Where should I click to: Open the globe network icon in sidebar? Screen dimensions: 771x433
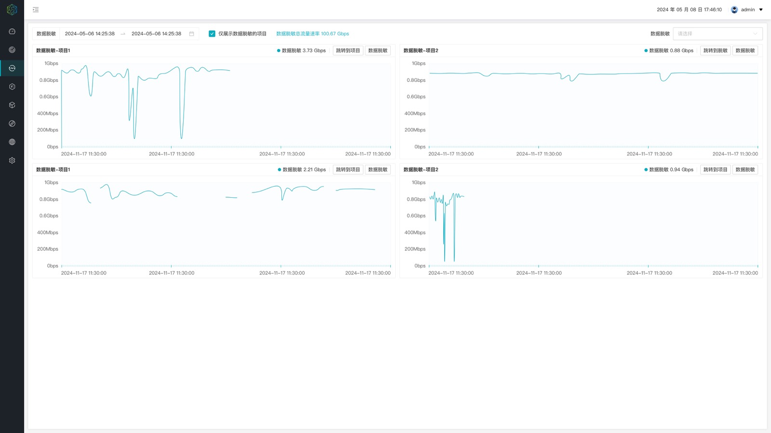click(x=12, y=142)
